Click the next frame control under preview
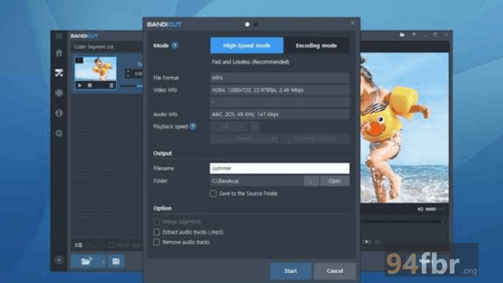503x283 pixels. (x=367, y=241)
